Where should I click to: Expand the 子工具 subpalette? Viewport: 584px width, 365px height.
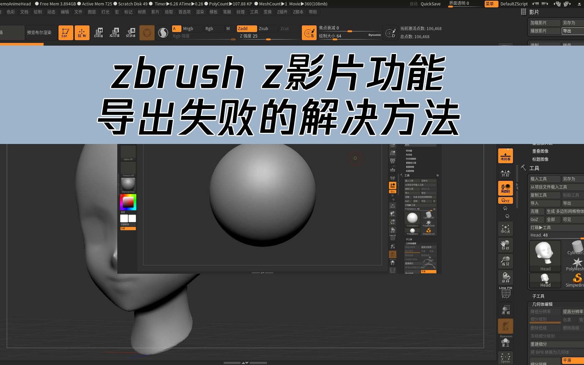point(538,296)
